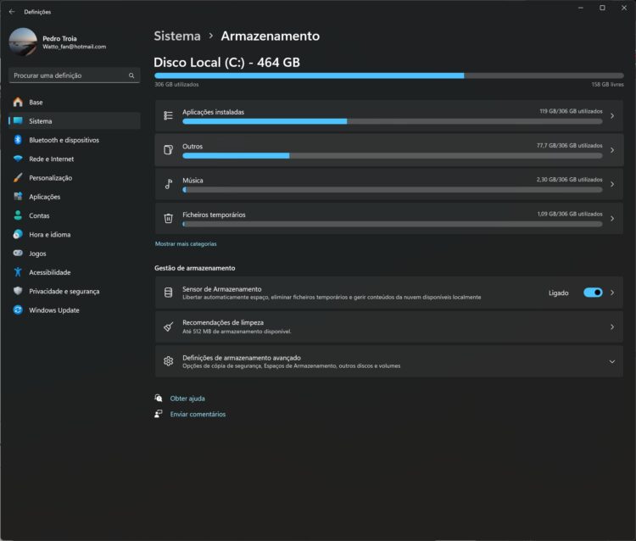Click the Música note icon

pyautogui.click(x=168, y=183)
